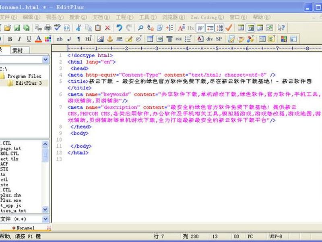Click file list scrollbar down arrow
Image resolution: width=322 pixels, height=242 pixels.
[x=45, y=209]
